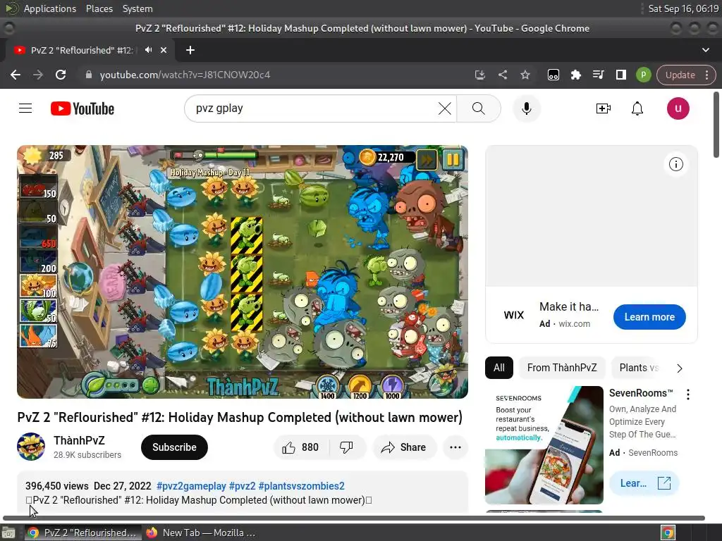The width and height of the screenshot is (722, 541).
Task: Open the Applications menu
Action: 50,8
